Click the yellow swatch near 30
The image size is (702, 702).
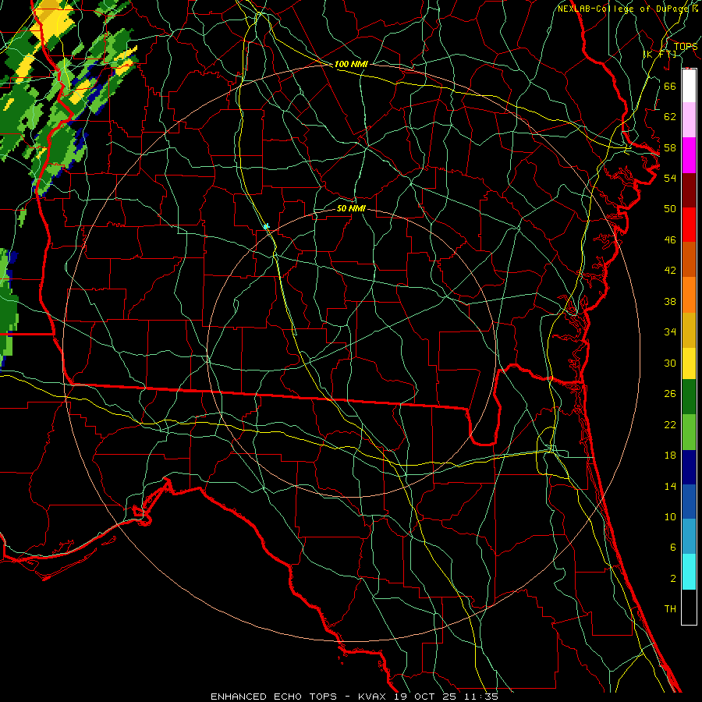[689, 363]
